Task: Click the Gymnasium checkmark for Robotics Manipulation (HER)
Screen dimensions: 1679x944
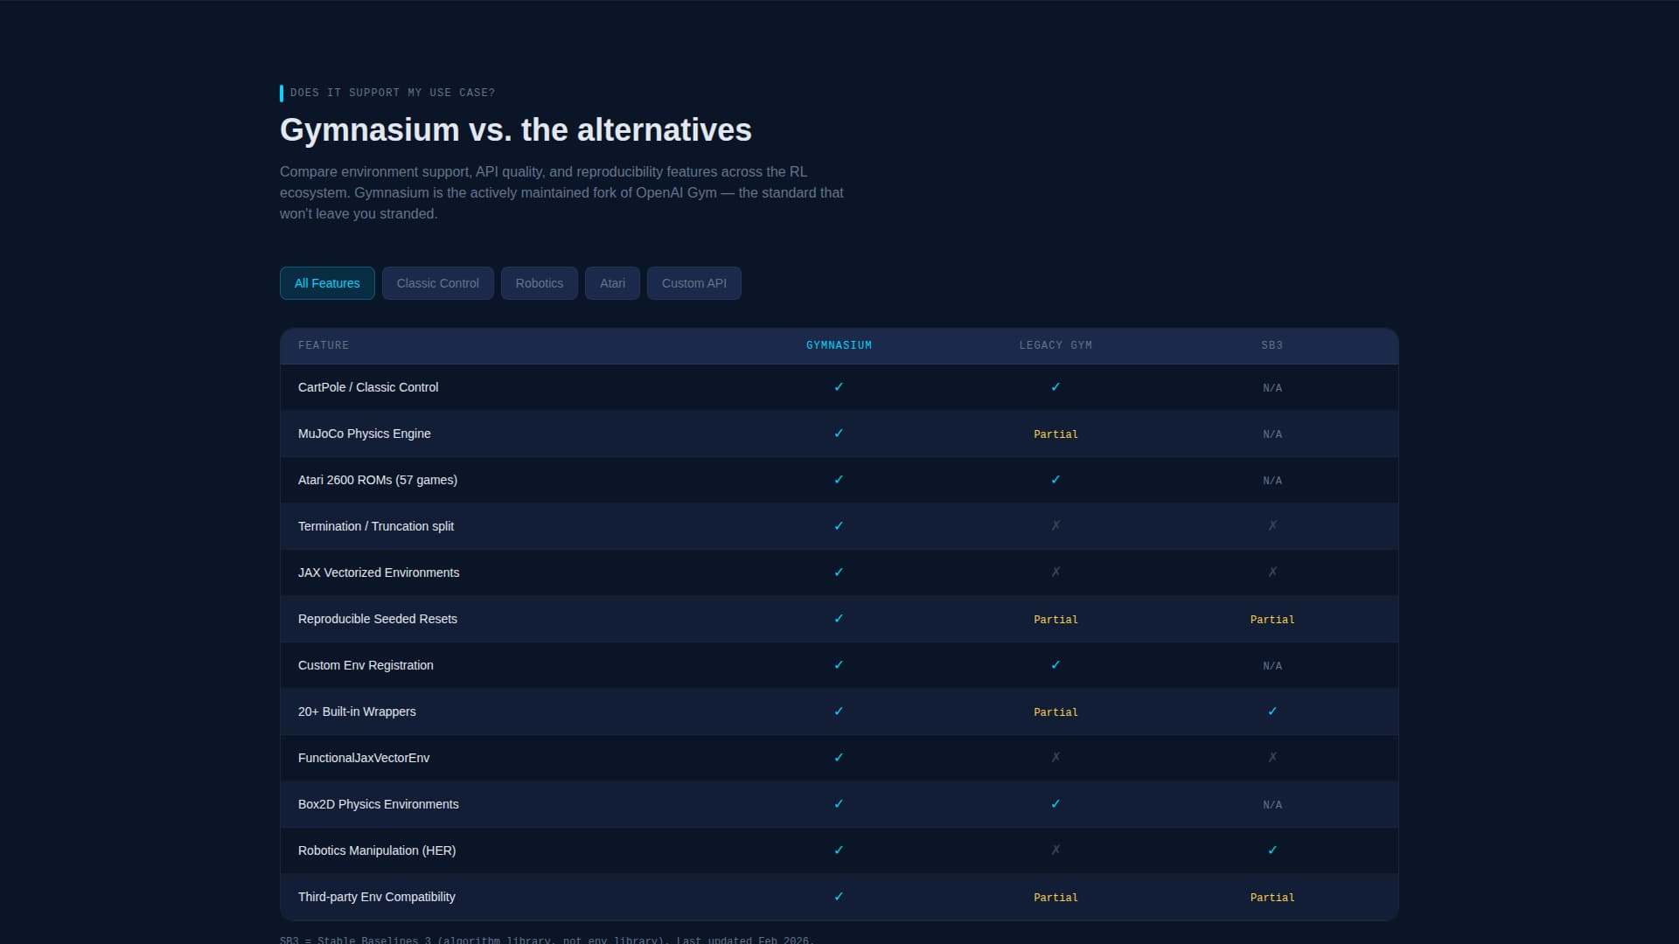Action: [x=839, y=850]
